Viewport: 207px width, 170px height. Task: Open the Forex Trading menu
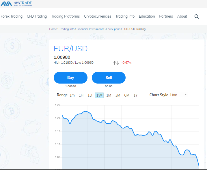pos(12,16)
